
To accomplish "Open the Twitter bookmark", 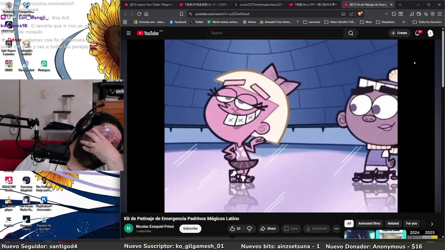I will [197, 22].
